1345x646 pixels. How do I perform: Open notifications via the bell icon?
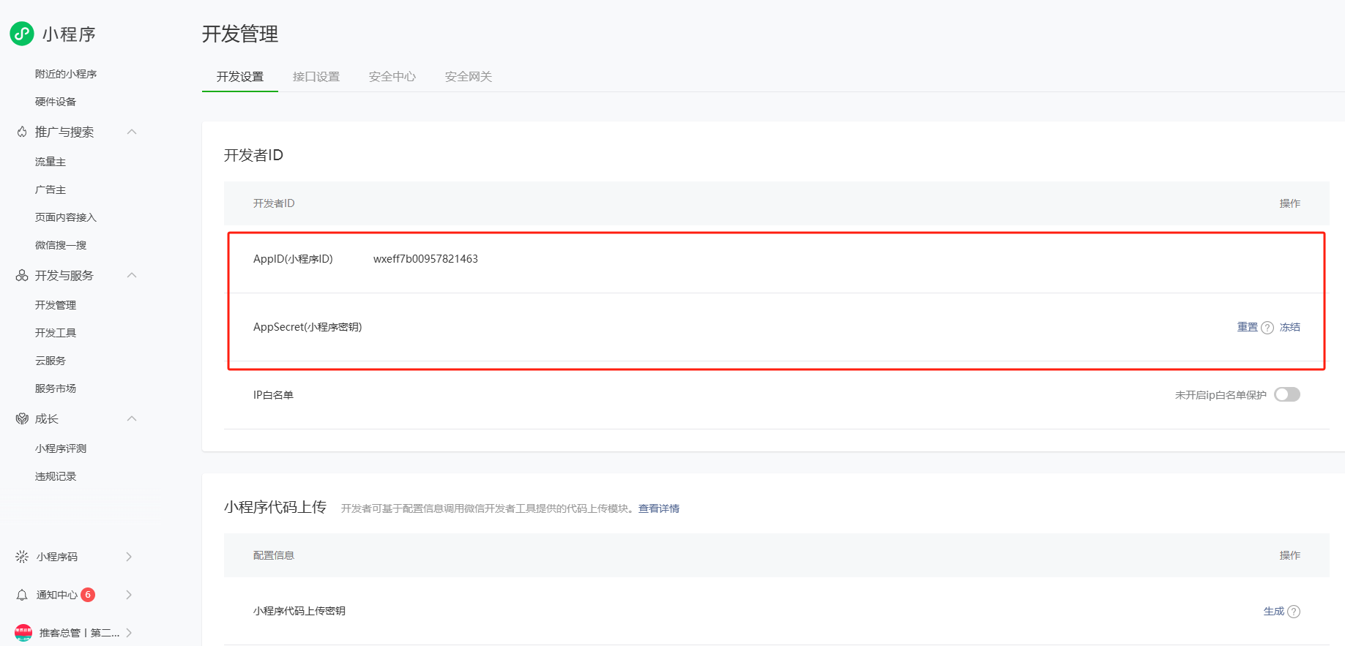(22, 595)
